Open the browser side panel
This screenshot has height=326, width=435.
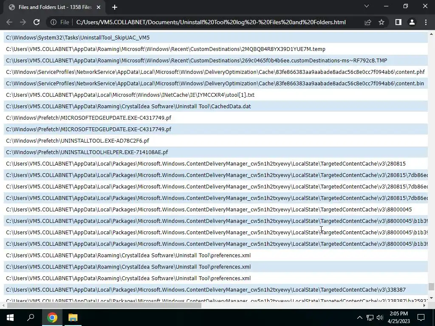tap(398, 22)
